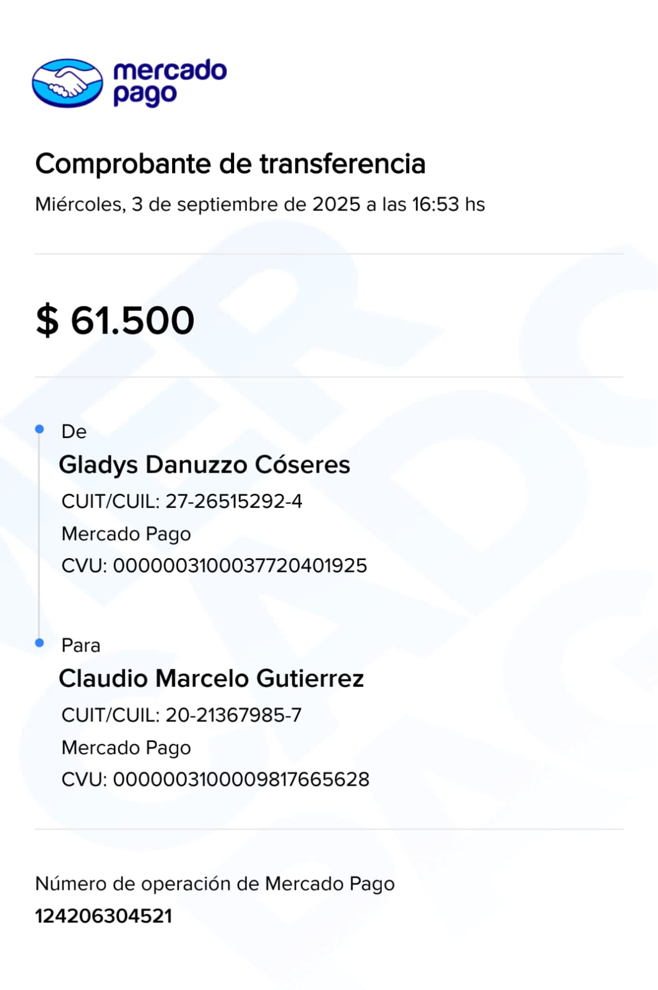Select recipient name Claudio Marcelo Gutierrez
Screen dimensions: 658x990
pos(211,678)
